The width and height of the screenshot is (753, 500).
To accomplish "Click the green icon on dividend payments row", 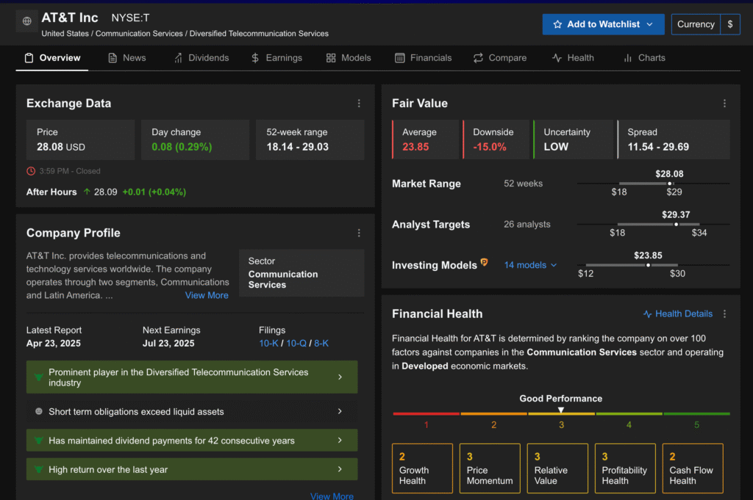I will 39,441.
